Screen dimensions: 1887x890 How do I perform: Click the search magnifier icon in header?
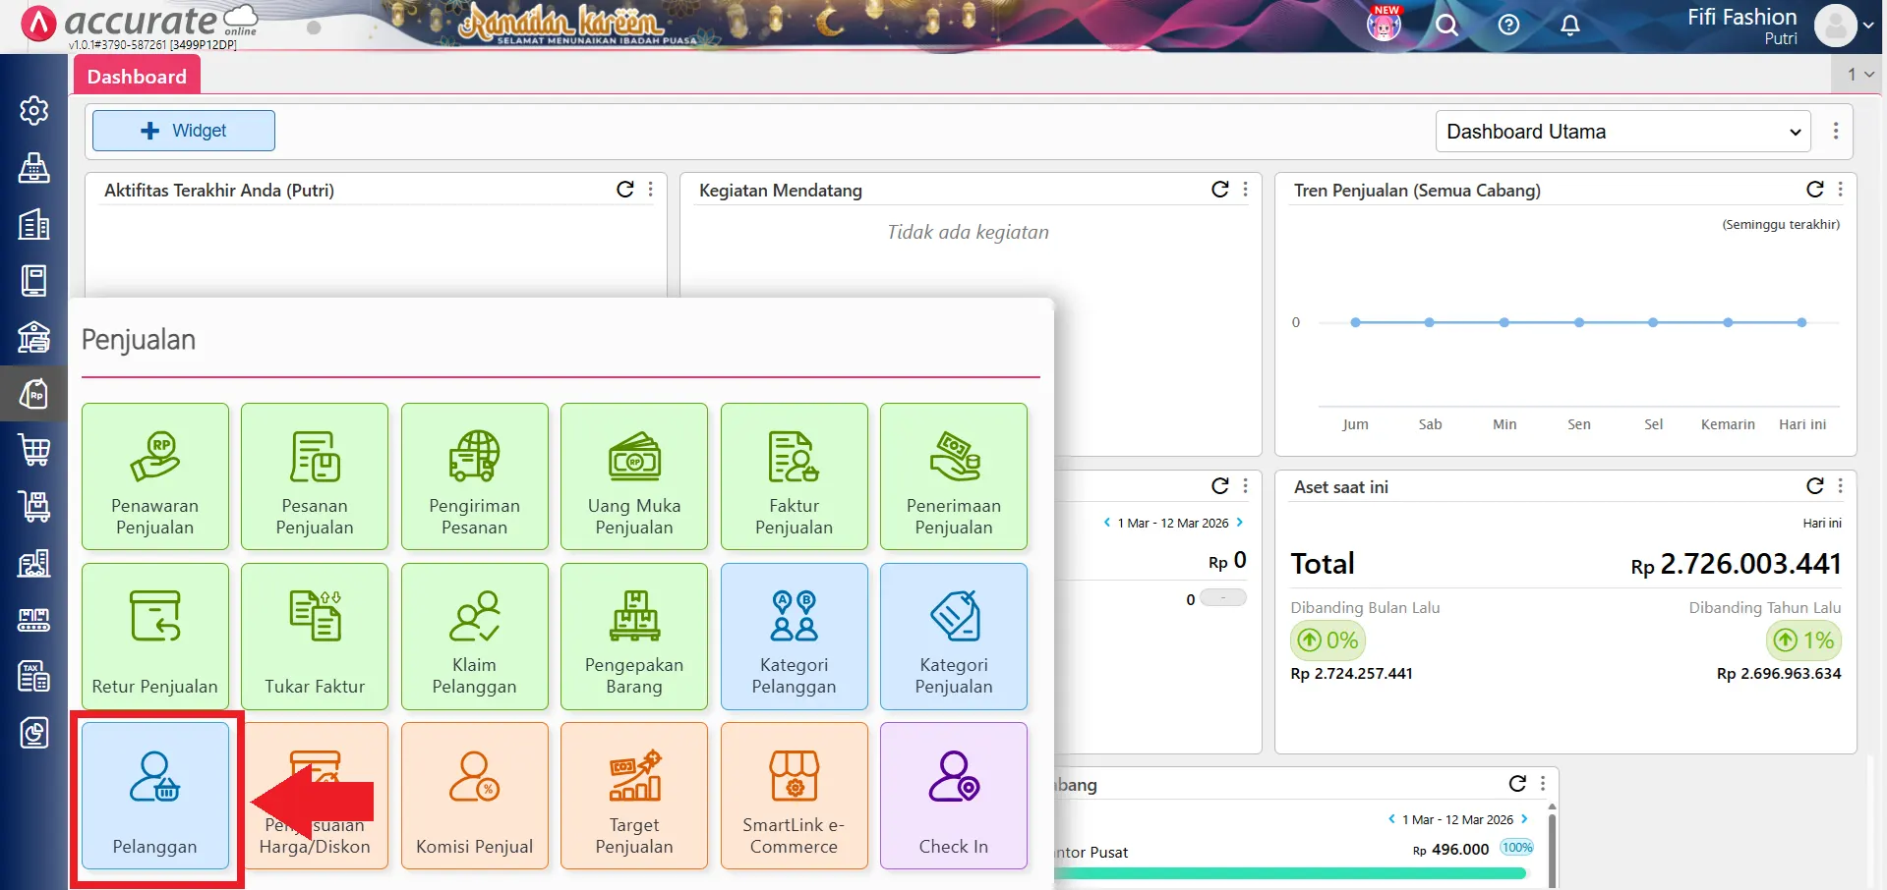(x=1446, y=26)
